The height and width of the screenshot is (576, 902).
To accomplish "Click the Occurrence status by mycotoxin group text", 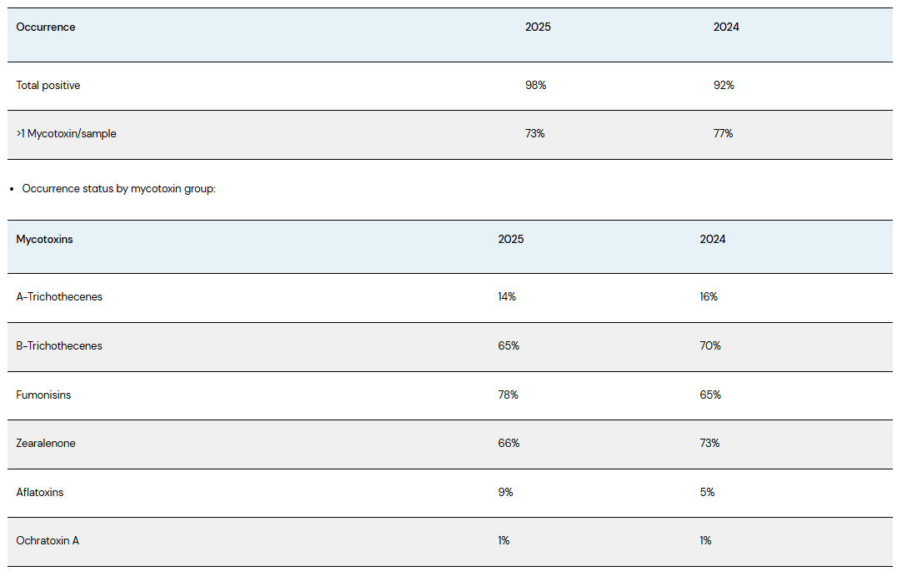I will (x=118, y=189).
